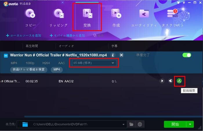Click the blue folder icon in output destination
Image resolution: width=203 pixels, height=131 pixels.
[x=25, y=124]
